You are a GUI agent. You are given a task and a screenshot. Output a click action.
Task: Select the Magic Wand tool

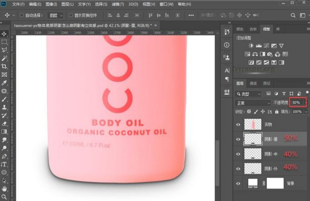[x=4, y=58]
